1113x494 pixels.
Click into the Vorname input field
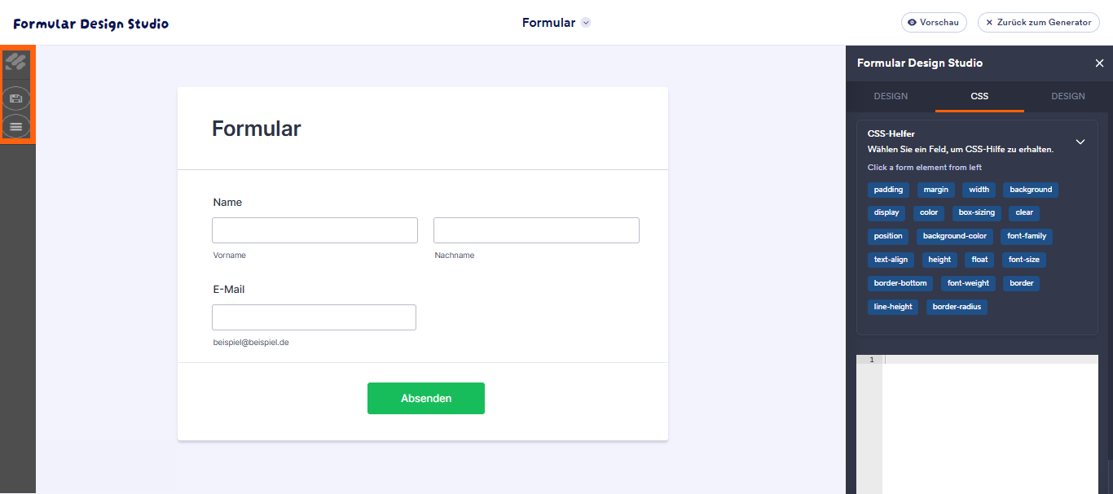pos(315,230)
